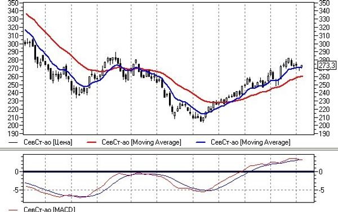The height and width of the screenshot is (212, 338).
Task: Click the black Цена legend line swatch
Action: 13,142
